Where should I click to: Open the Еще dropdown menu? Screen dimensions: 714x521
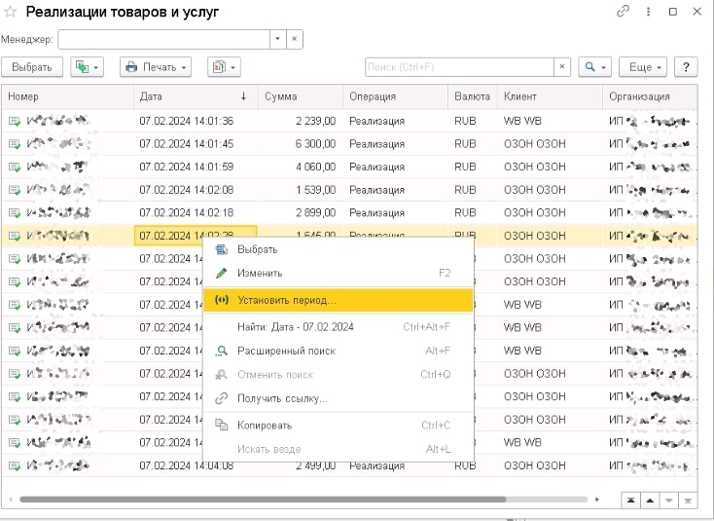(x=642, y=67)
